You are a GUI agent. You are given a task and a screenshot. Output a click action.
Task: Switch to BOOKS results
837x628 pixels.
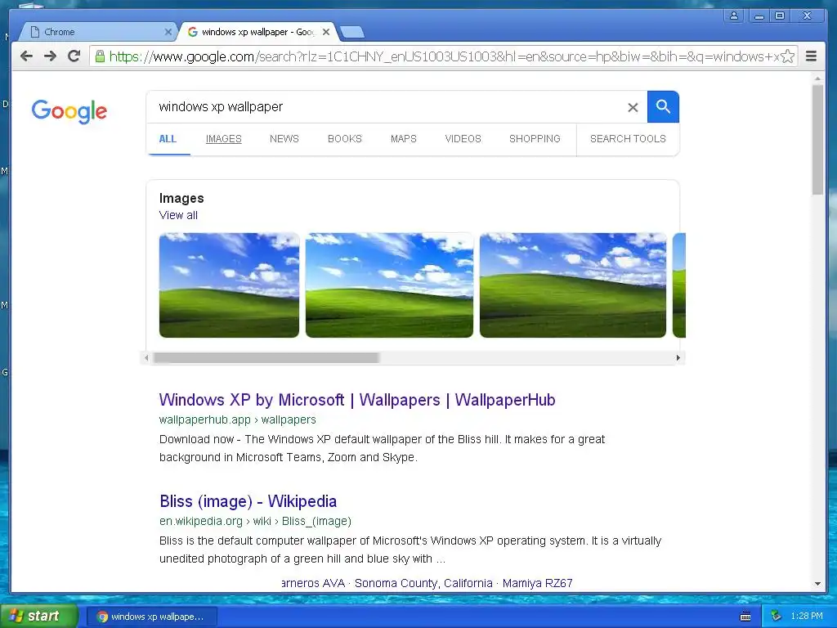(x=345, y=139)
